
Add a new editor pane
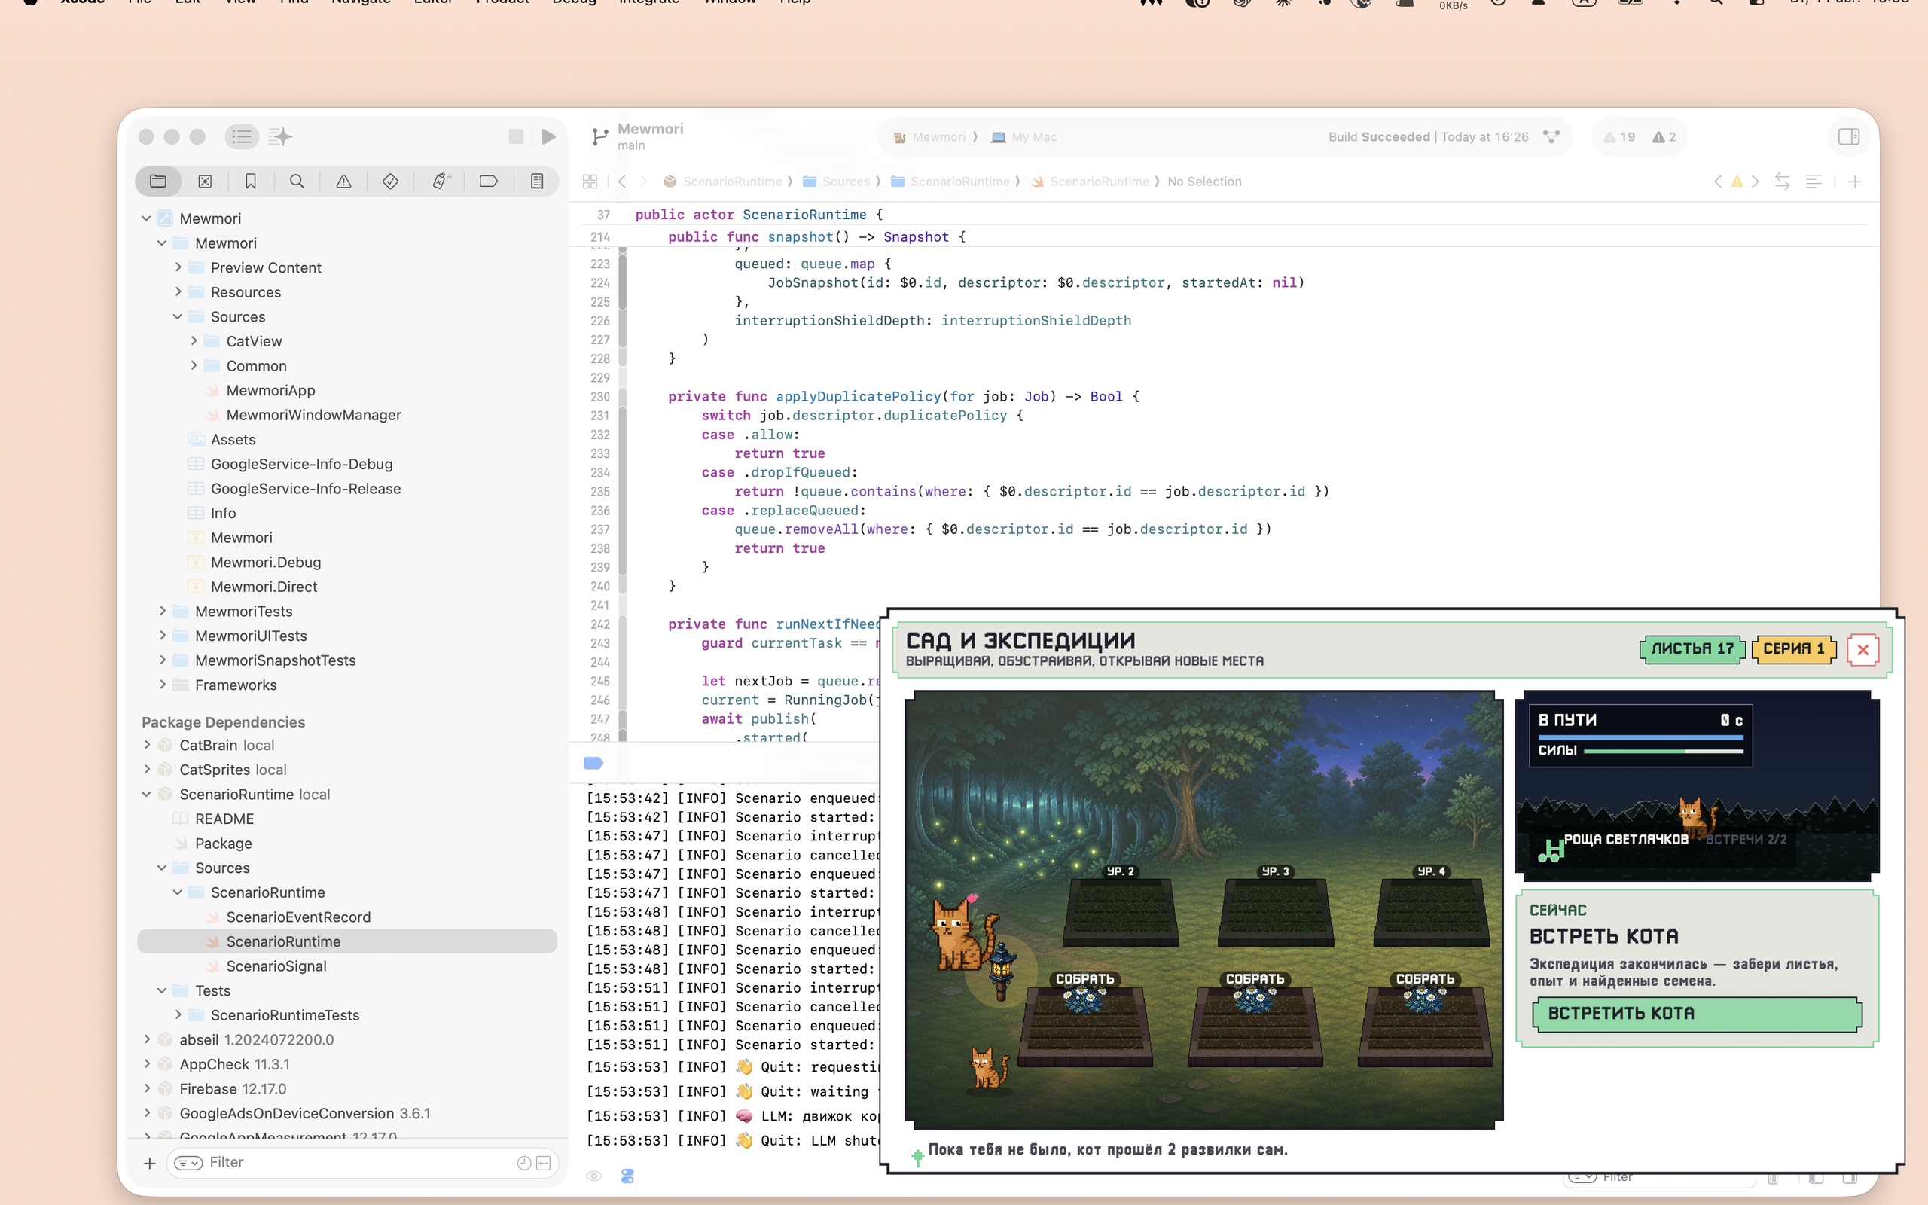pos(1855,182)
